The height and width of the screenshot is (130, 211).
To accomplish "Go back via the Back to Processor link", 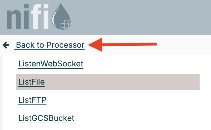I will pos(50,45).
